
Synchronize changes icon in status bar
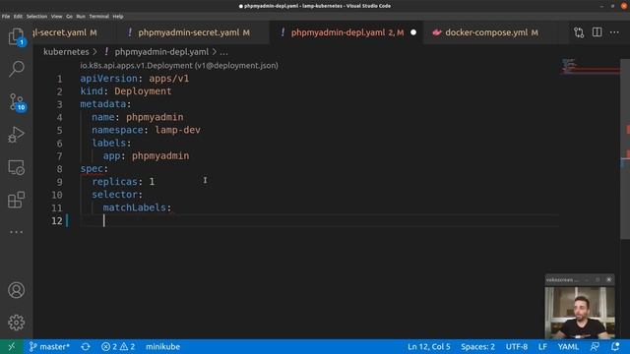86,346
